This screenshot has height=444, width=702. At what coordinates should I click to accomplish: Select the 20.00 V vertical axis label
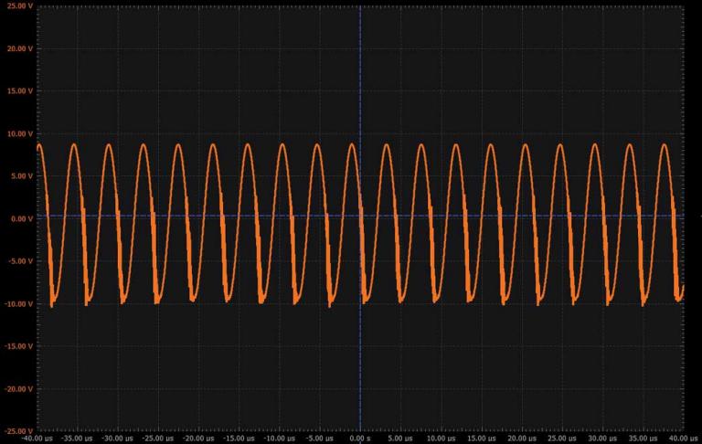[x=18, y=49]
